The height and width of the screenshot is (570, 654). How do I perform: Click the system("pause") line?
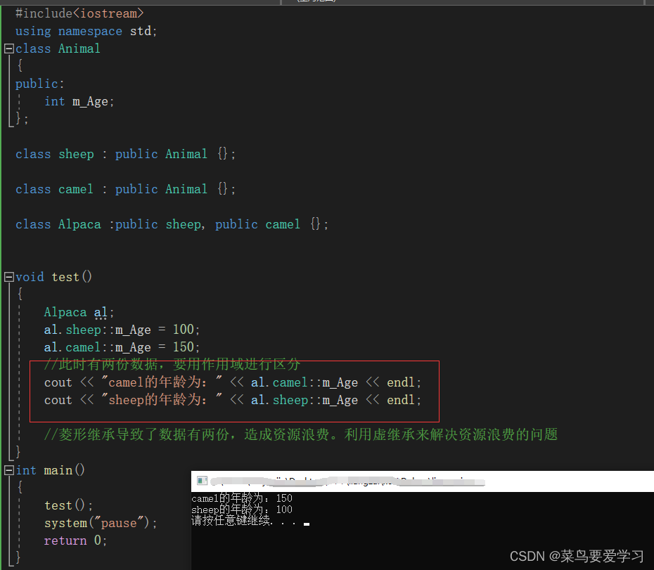101,523
